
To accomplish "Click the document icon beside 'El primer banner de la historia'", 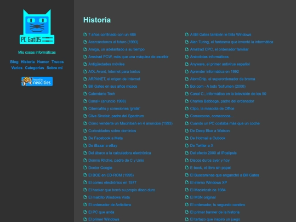I will coord(187,212).
